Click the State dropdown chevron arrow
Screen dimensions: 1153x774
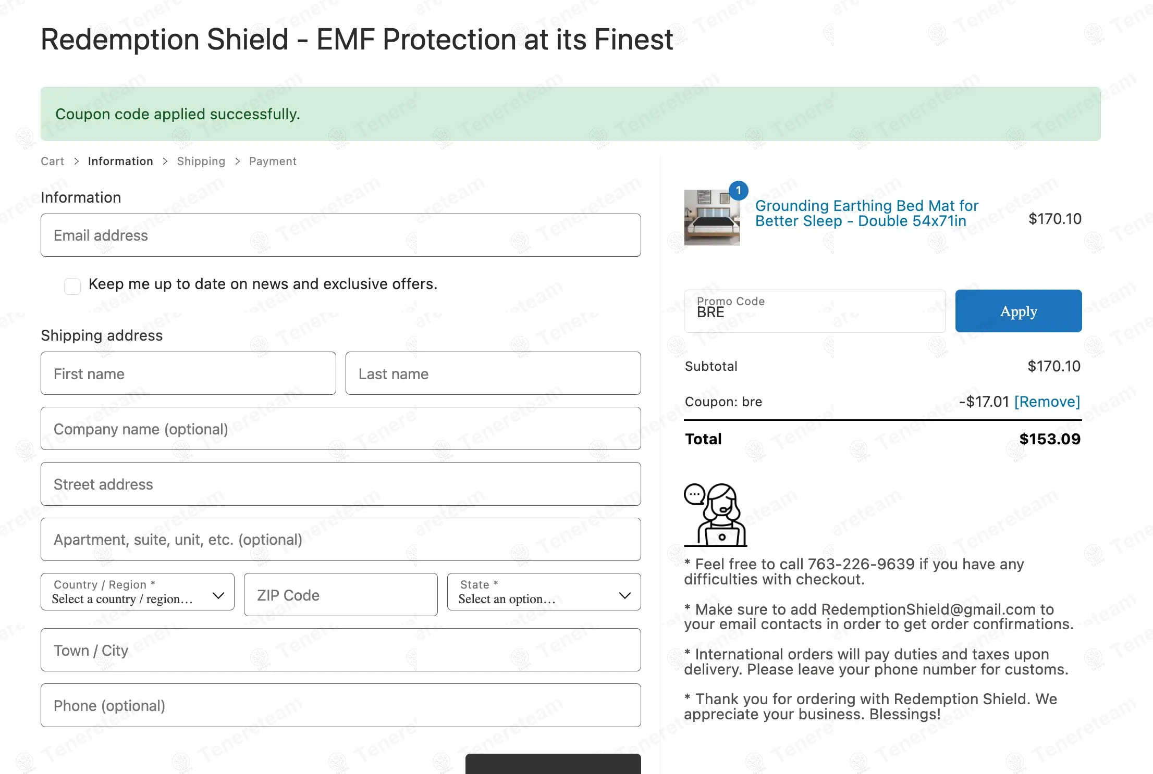pos(624,595)
